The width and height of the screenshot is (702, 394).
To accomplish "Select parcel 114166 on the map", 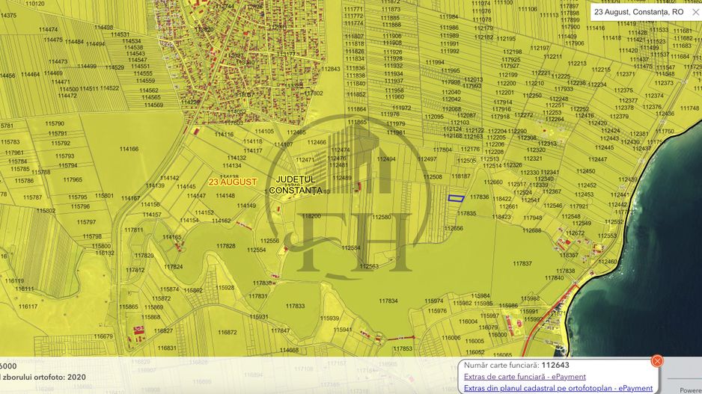I will (x=129, y=149).
